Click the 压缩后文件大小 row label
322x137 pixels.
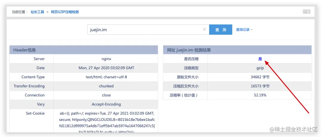point(186,86)
